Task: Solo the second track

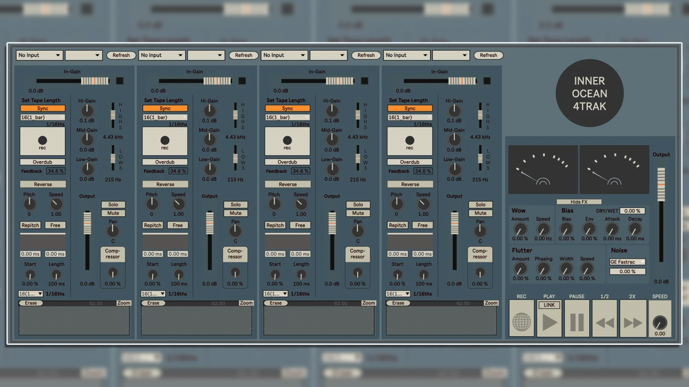Action: coord(235,204)
